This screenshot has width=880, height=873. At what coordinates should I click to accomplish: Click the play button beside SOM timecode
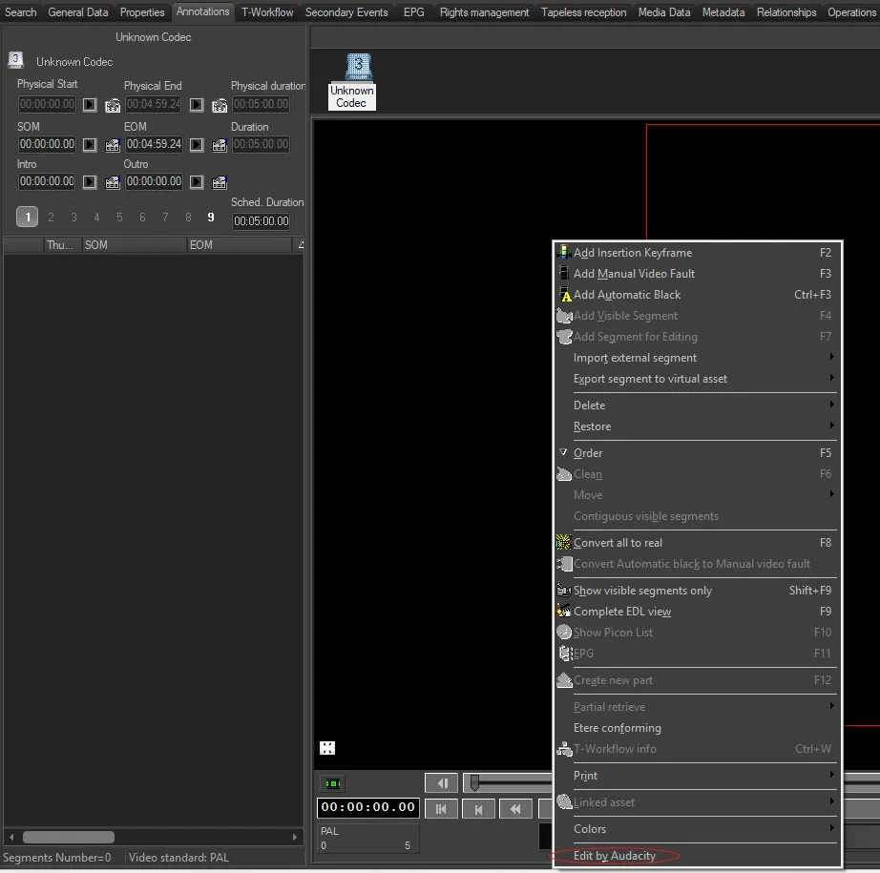[90, 145]
